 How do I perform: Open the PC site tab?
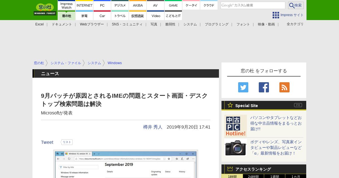point(102,5)
